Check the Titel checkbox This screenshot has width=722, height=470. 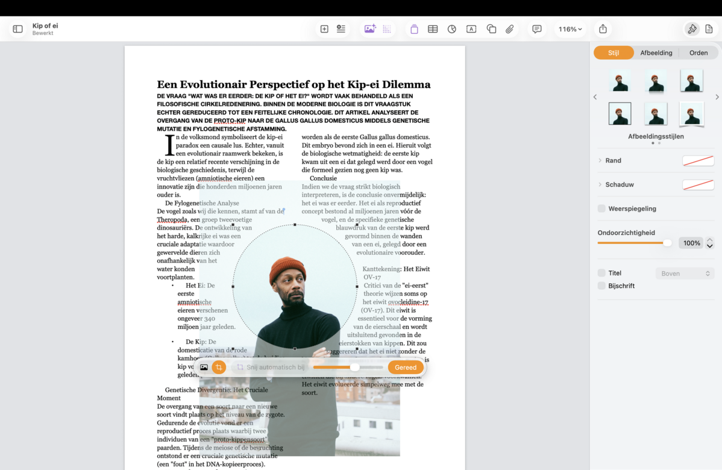click(601, 273)
